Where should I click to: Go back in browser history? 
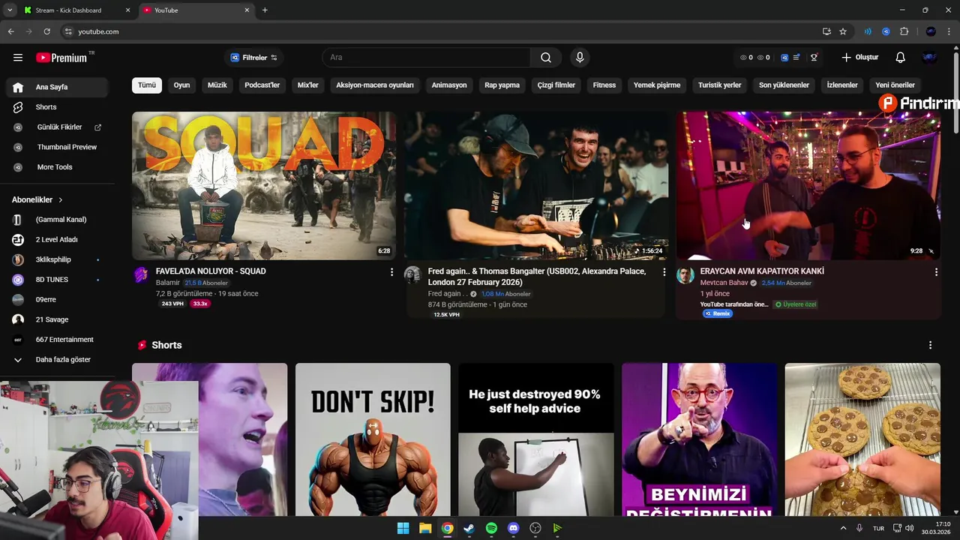point(10,31)
